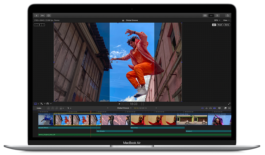265x155 pixels.
Task: Select the Alex_Break_Wide clip
Action: pyautogui.click(x=192, y=119)
